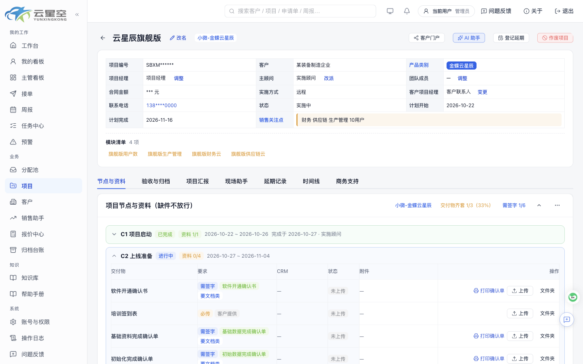The image size is (583, 364).
Task: Open the three-dots more menu in 项目节点与资料
Action: pos(557,205)
